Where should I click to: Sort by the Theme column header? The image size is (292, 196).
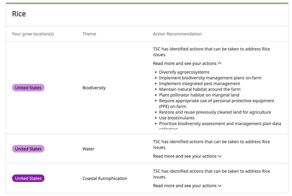pyautogui.click(x=89, y=34)
